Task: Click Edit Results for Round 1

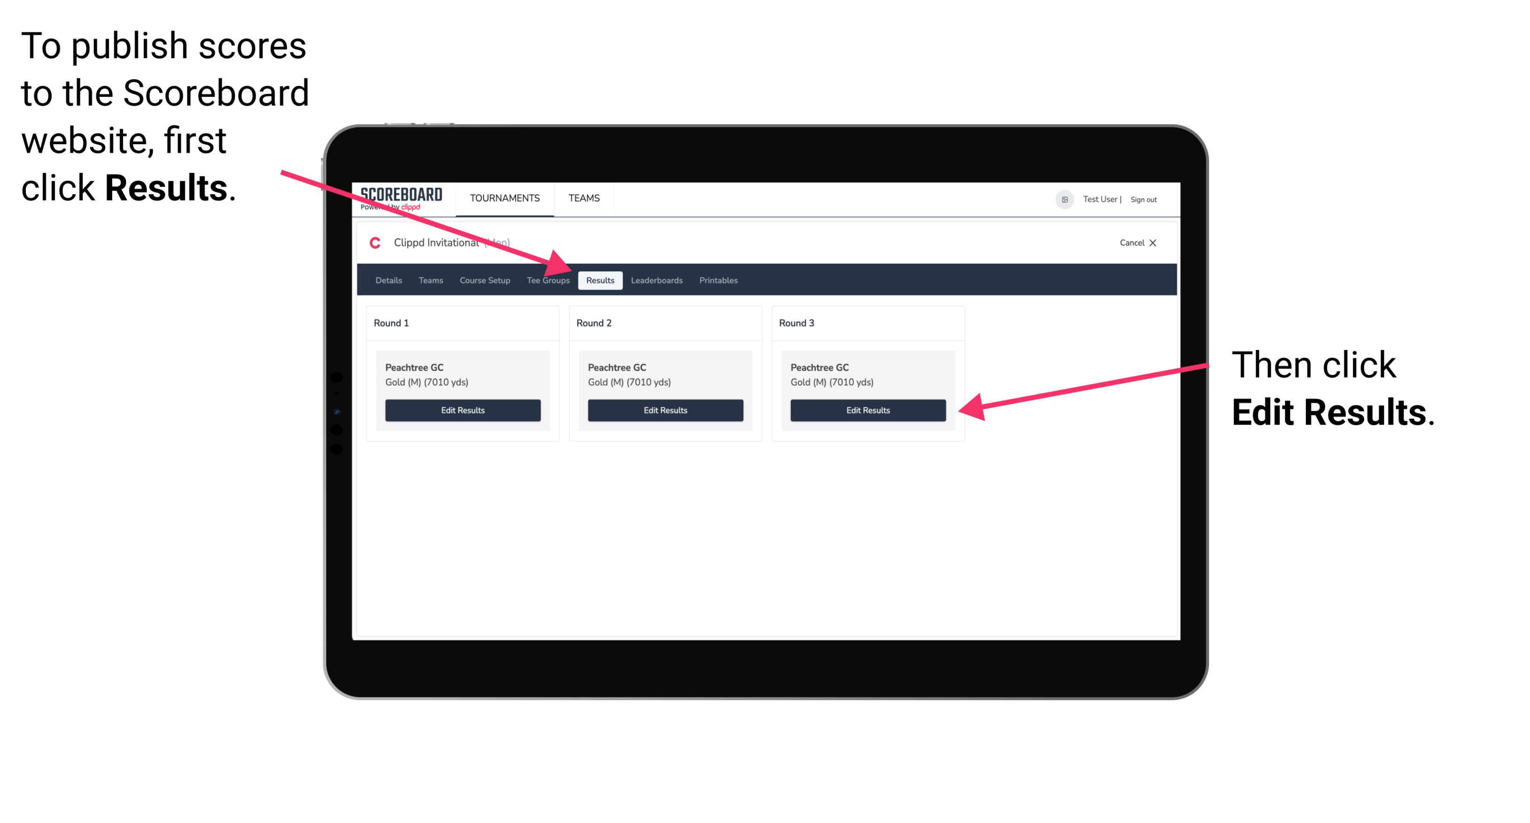Action: 463,411
